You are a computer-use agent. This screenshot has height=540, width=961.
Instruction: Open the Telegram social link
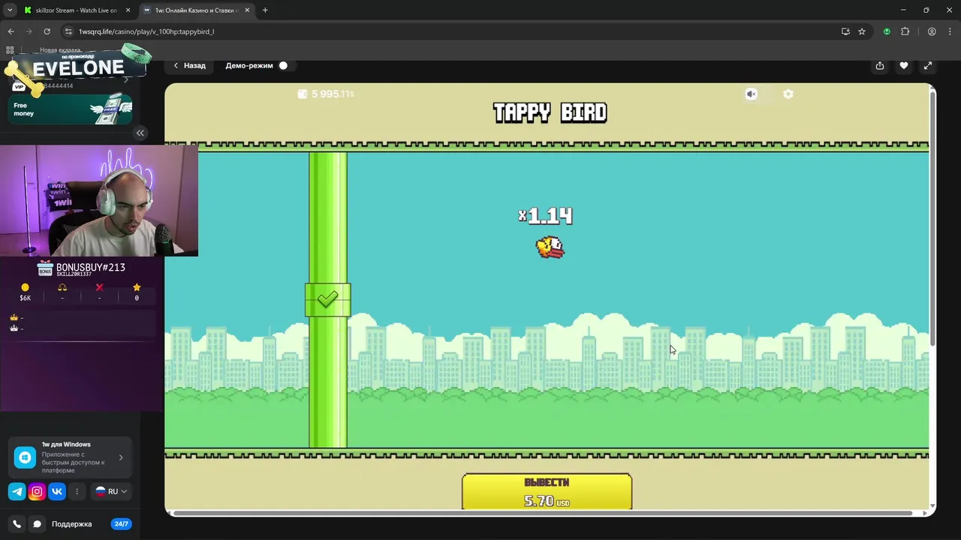click(17, 491)
